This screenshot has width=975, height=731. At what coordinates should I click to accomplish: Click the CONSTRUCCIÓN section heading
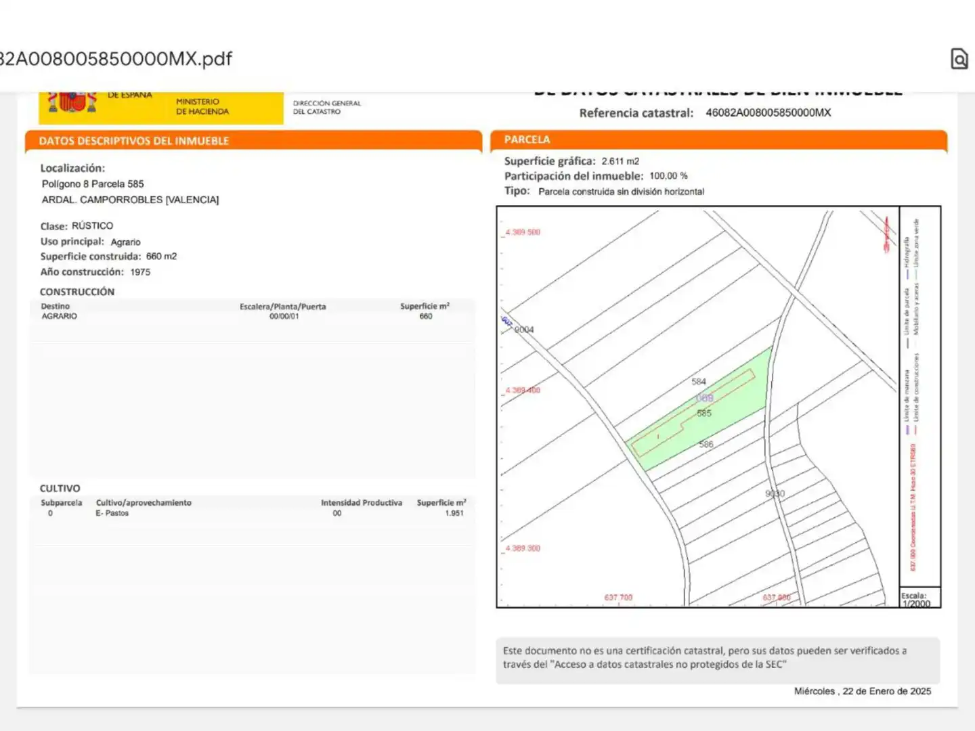point(77,292)
